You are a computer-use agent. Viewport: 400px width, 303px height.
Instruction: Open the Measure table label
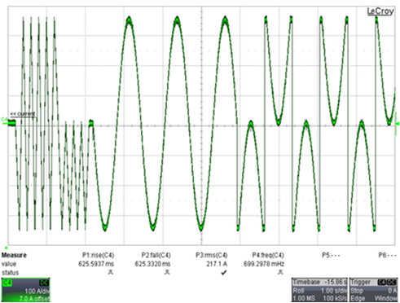click(14, 255)
